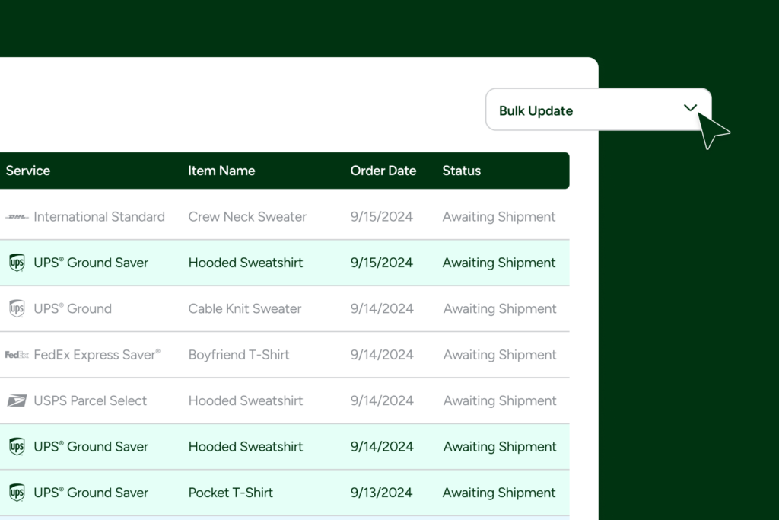Click the Item Name column header

[221, 171]
